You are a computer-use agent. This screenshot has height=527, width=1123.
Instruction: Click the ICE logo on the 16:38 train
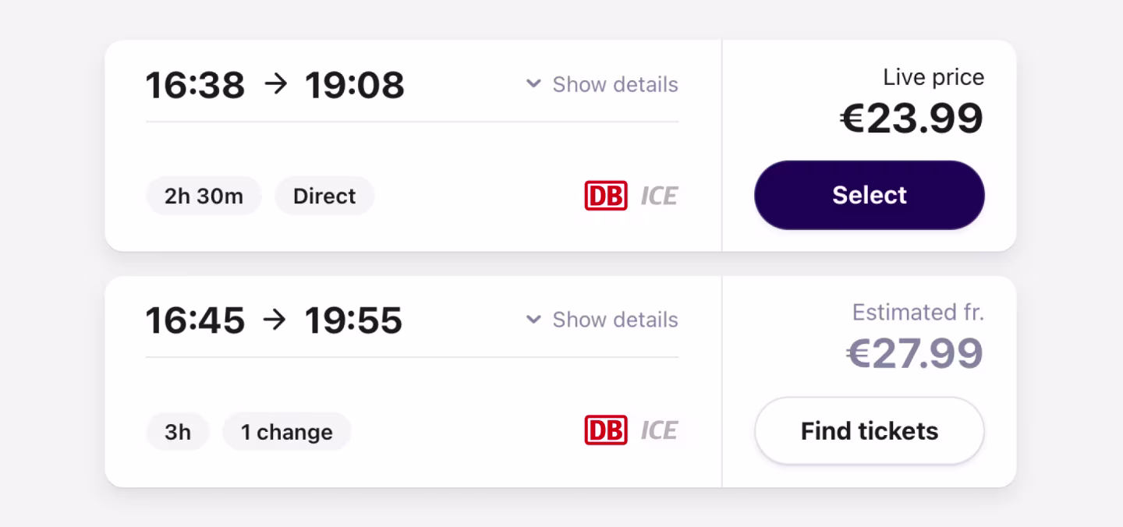(659, 196)
